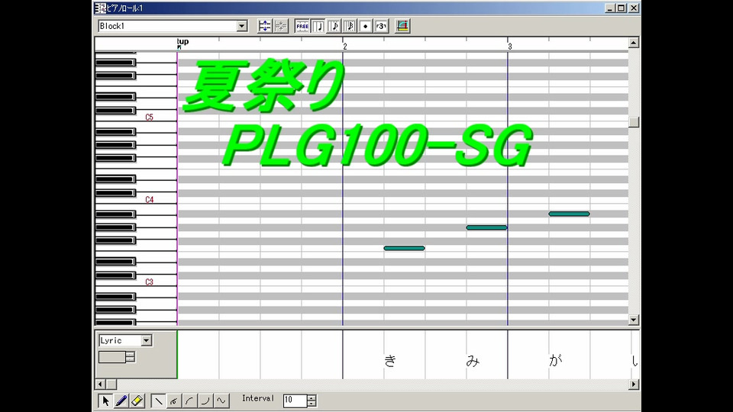Select sixteenth-note grid quantize
The width and height of the screenshot is (733, 412).
pyautogui.click(x=350, y=26)
